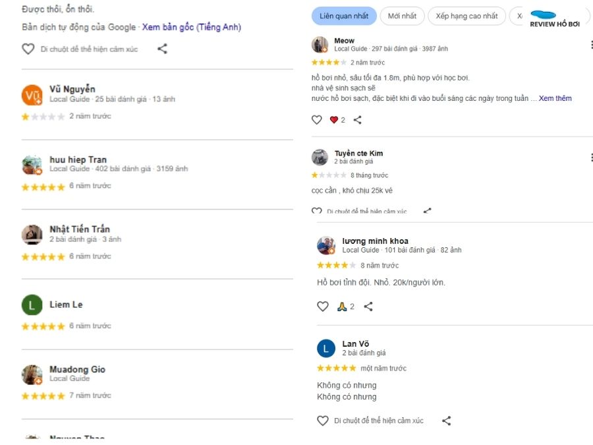Expand Meow's review with 'Xem thêm'
Screen dimensions: 593x445
(555, 98)
